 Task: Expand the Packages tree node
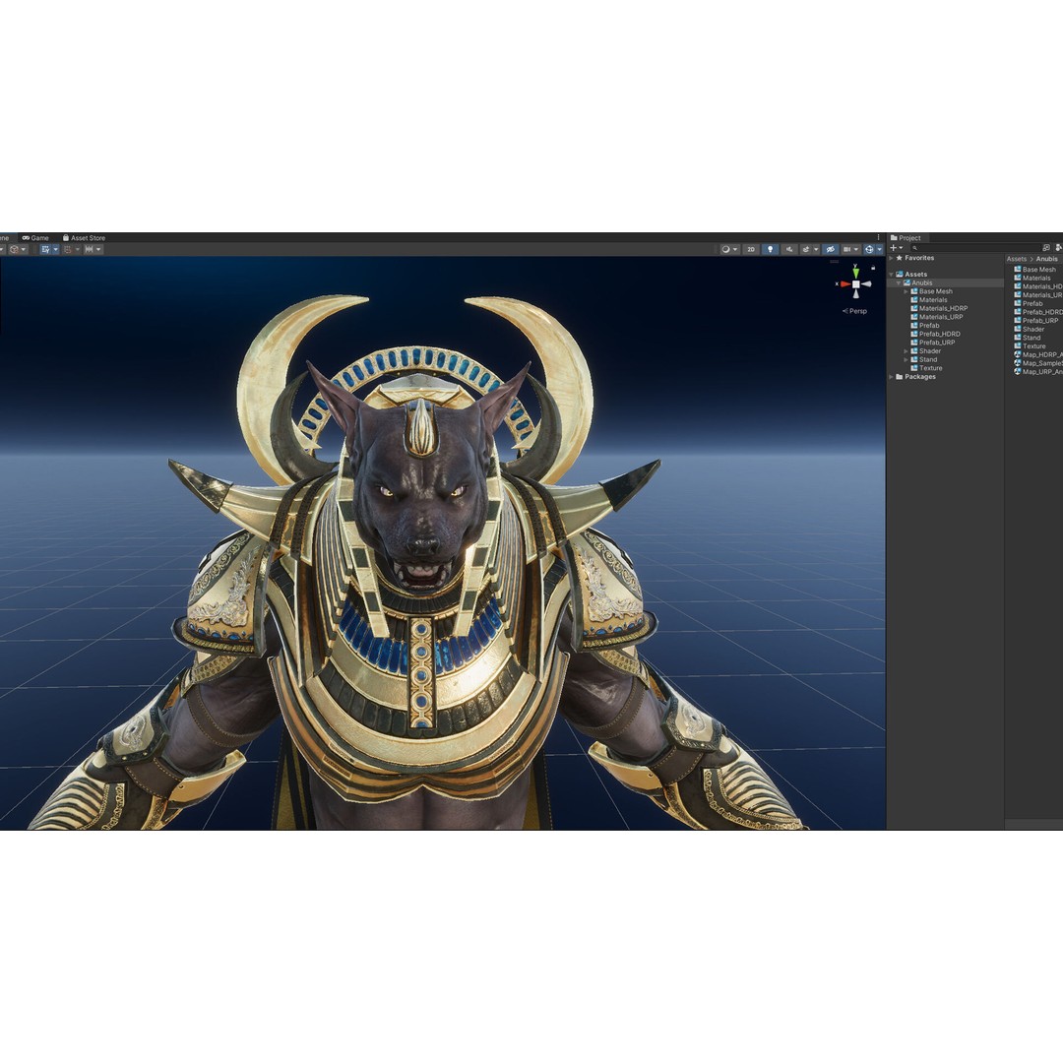click(x=891, y=377)
